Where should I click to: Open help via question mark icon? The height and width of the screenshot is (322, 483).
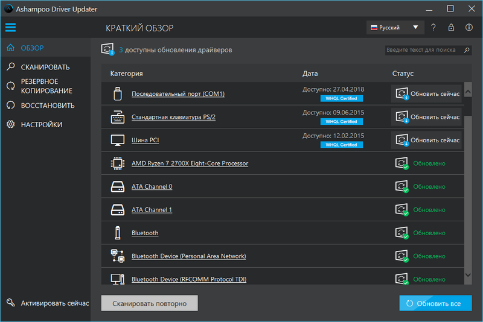point(433,28)
